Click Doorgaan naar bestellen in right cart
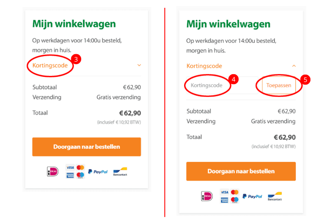Screen dimensions: 330x223 [241, 171]
